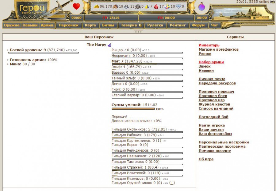Click the yellow sulfur pile resource icon
276x191 pixels.
(147, 6)
